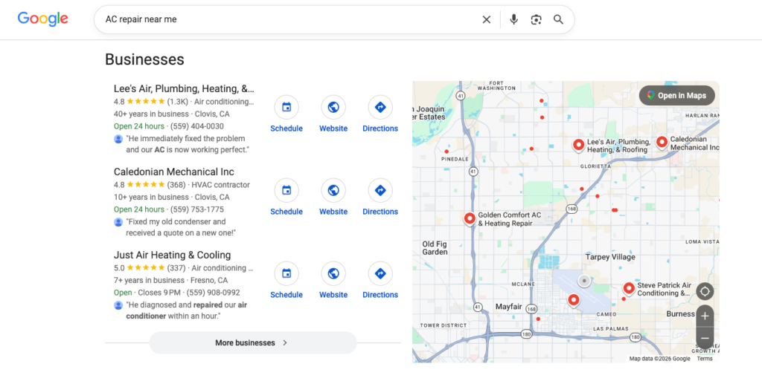Click the Google logo
This screenshot has height=384, width=762.
[42, 19]
